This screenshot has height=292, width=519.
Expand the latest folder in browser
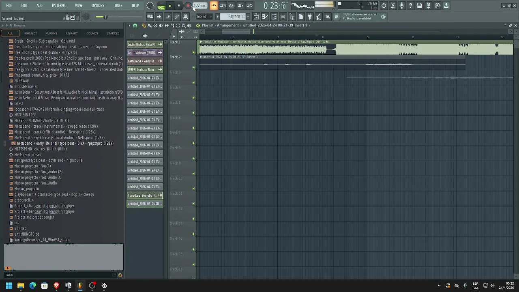pyautogui.click(x=19, y=103)
